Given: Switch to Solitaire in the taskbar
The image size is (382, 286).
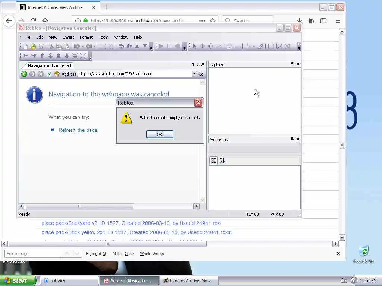Looking at the screenshot, I should [x=69, y=281].
